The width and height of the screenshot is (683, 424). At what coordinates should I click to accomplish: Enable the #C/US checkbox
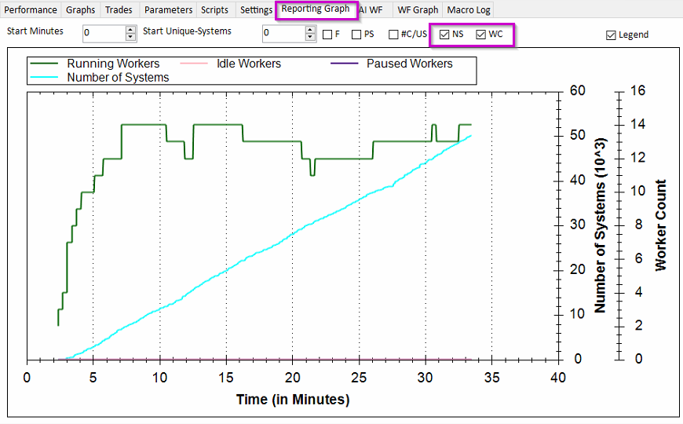tap(394, 35)
